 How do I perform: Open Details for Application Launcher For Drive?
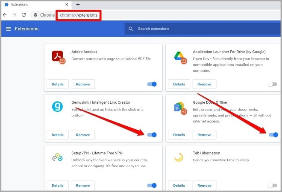tap(179, 84)
